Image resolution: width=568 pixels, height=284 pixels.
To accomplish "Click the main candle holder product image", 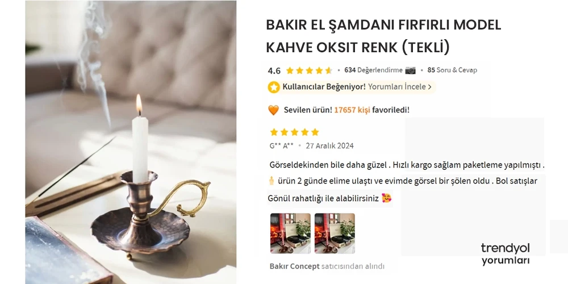I will point(131,142).
